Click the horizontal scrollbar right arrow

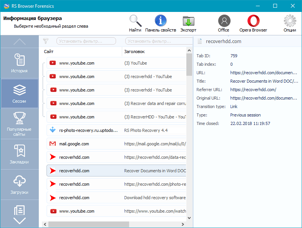point(183,224)
